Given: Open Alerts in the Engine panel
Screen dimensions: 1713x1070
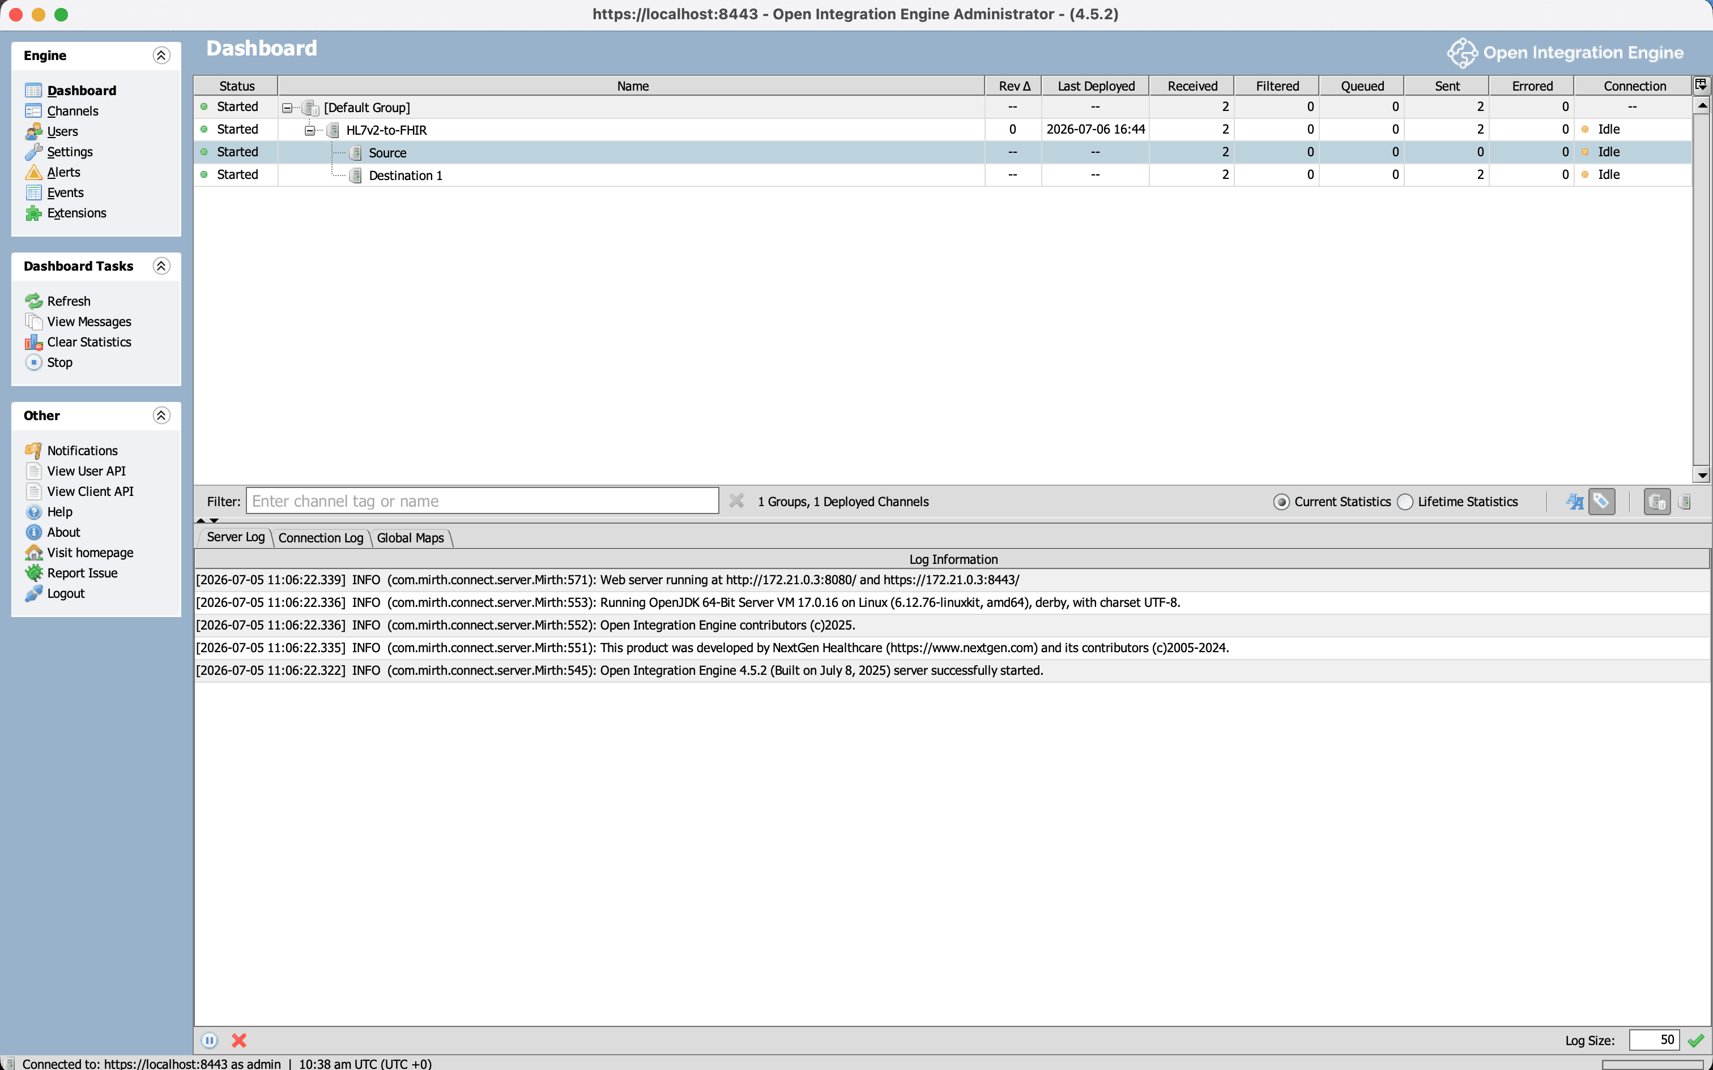Looking at the screenshot, I should click(63, 172).
